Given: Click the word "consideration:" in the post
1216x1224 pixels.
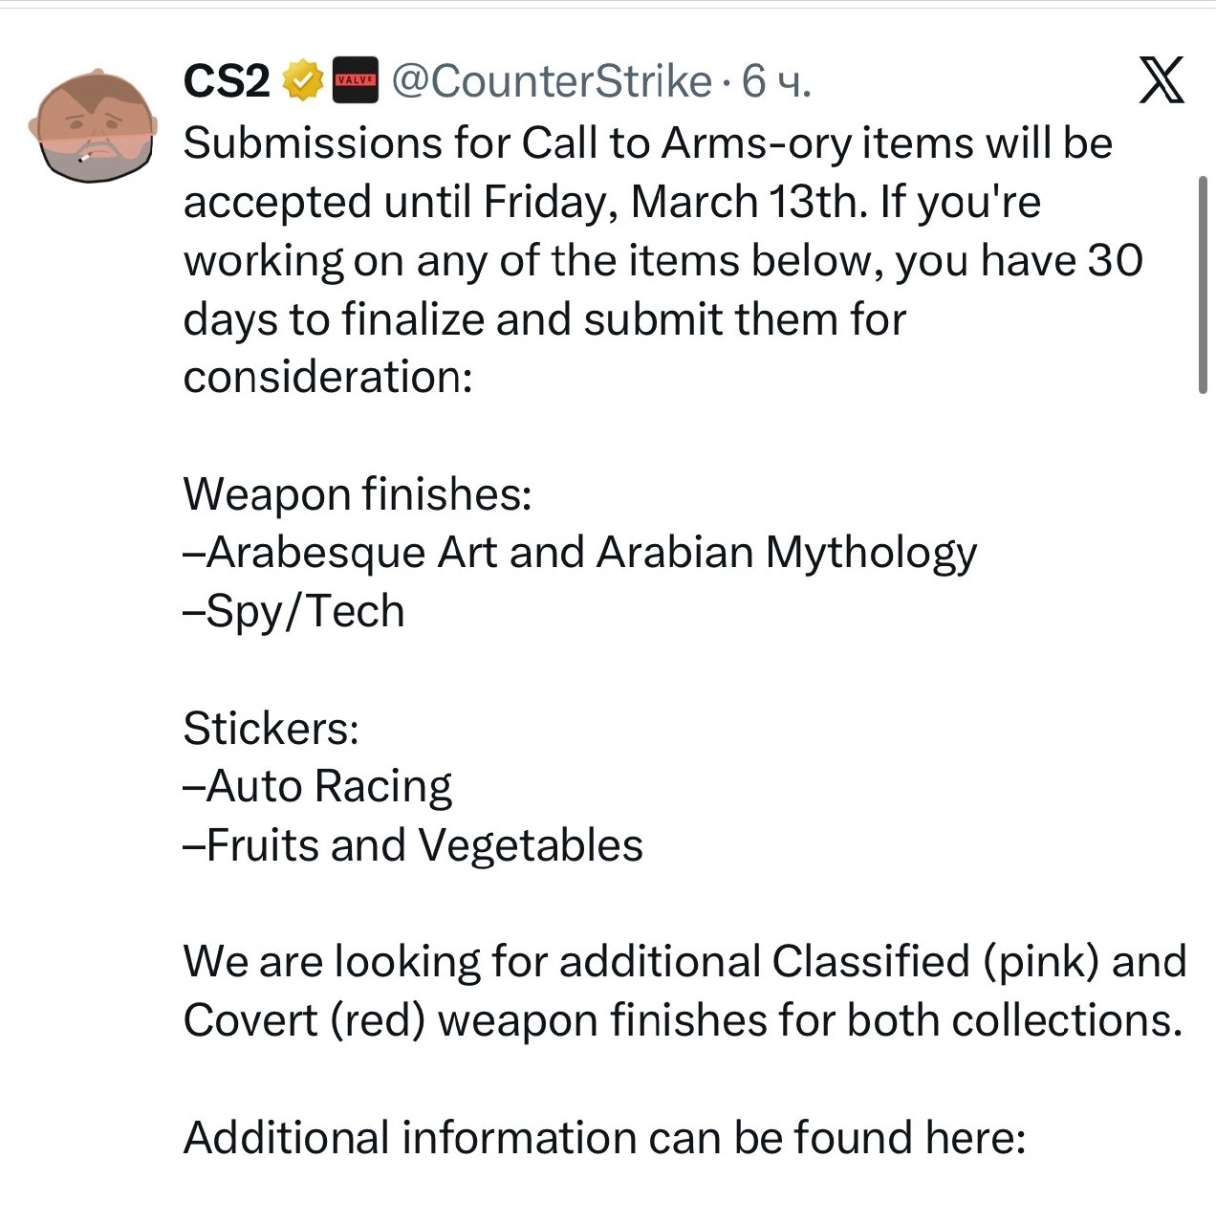Looking at the screenshot, I should [x=328, y=377].
